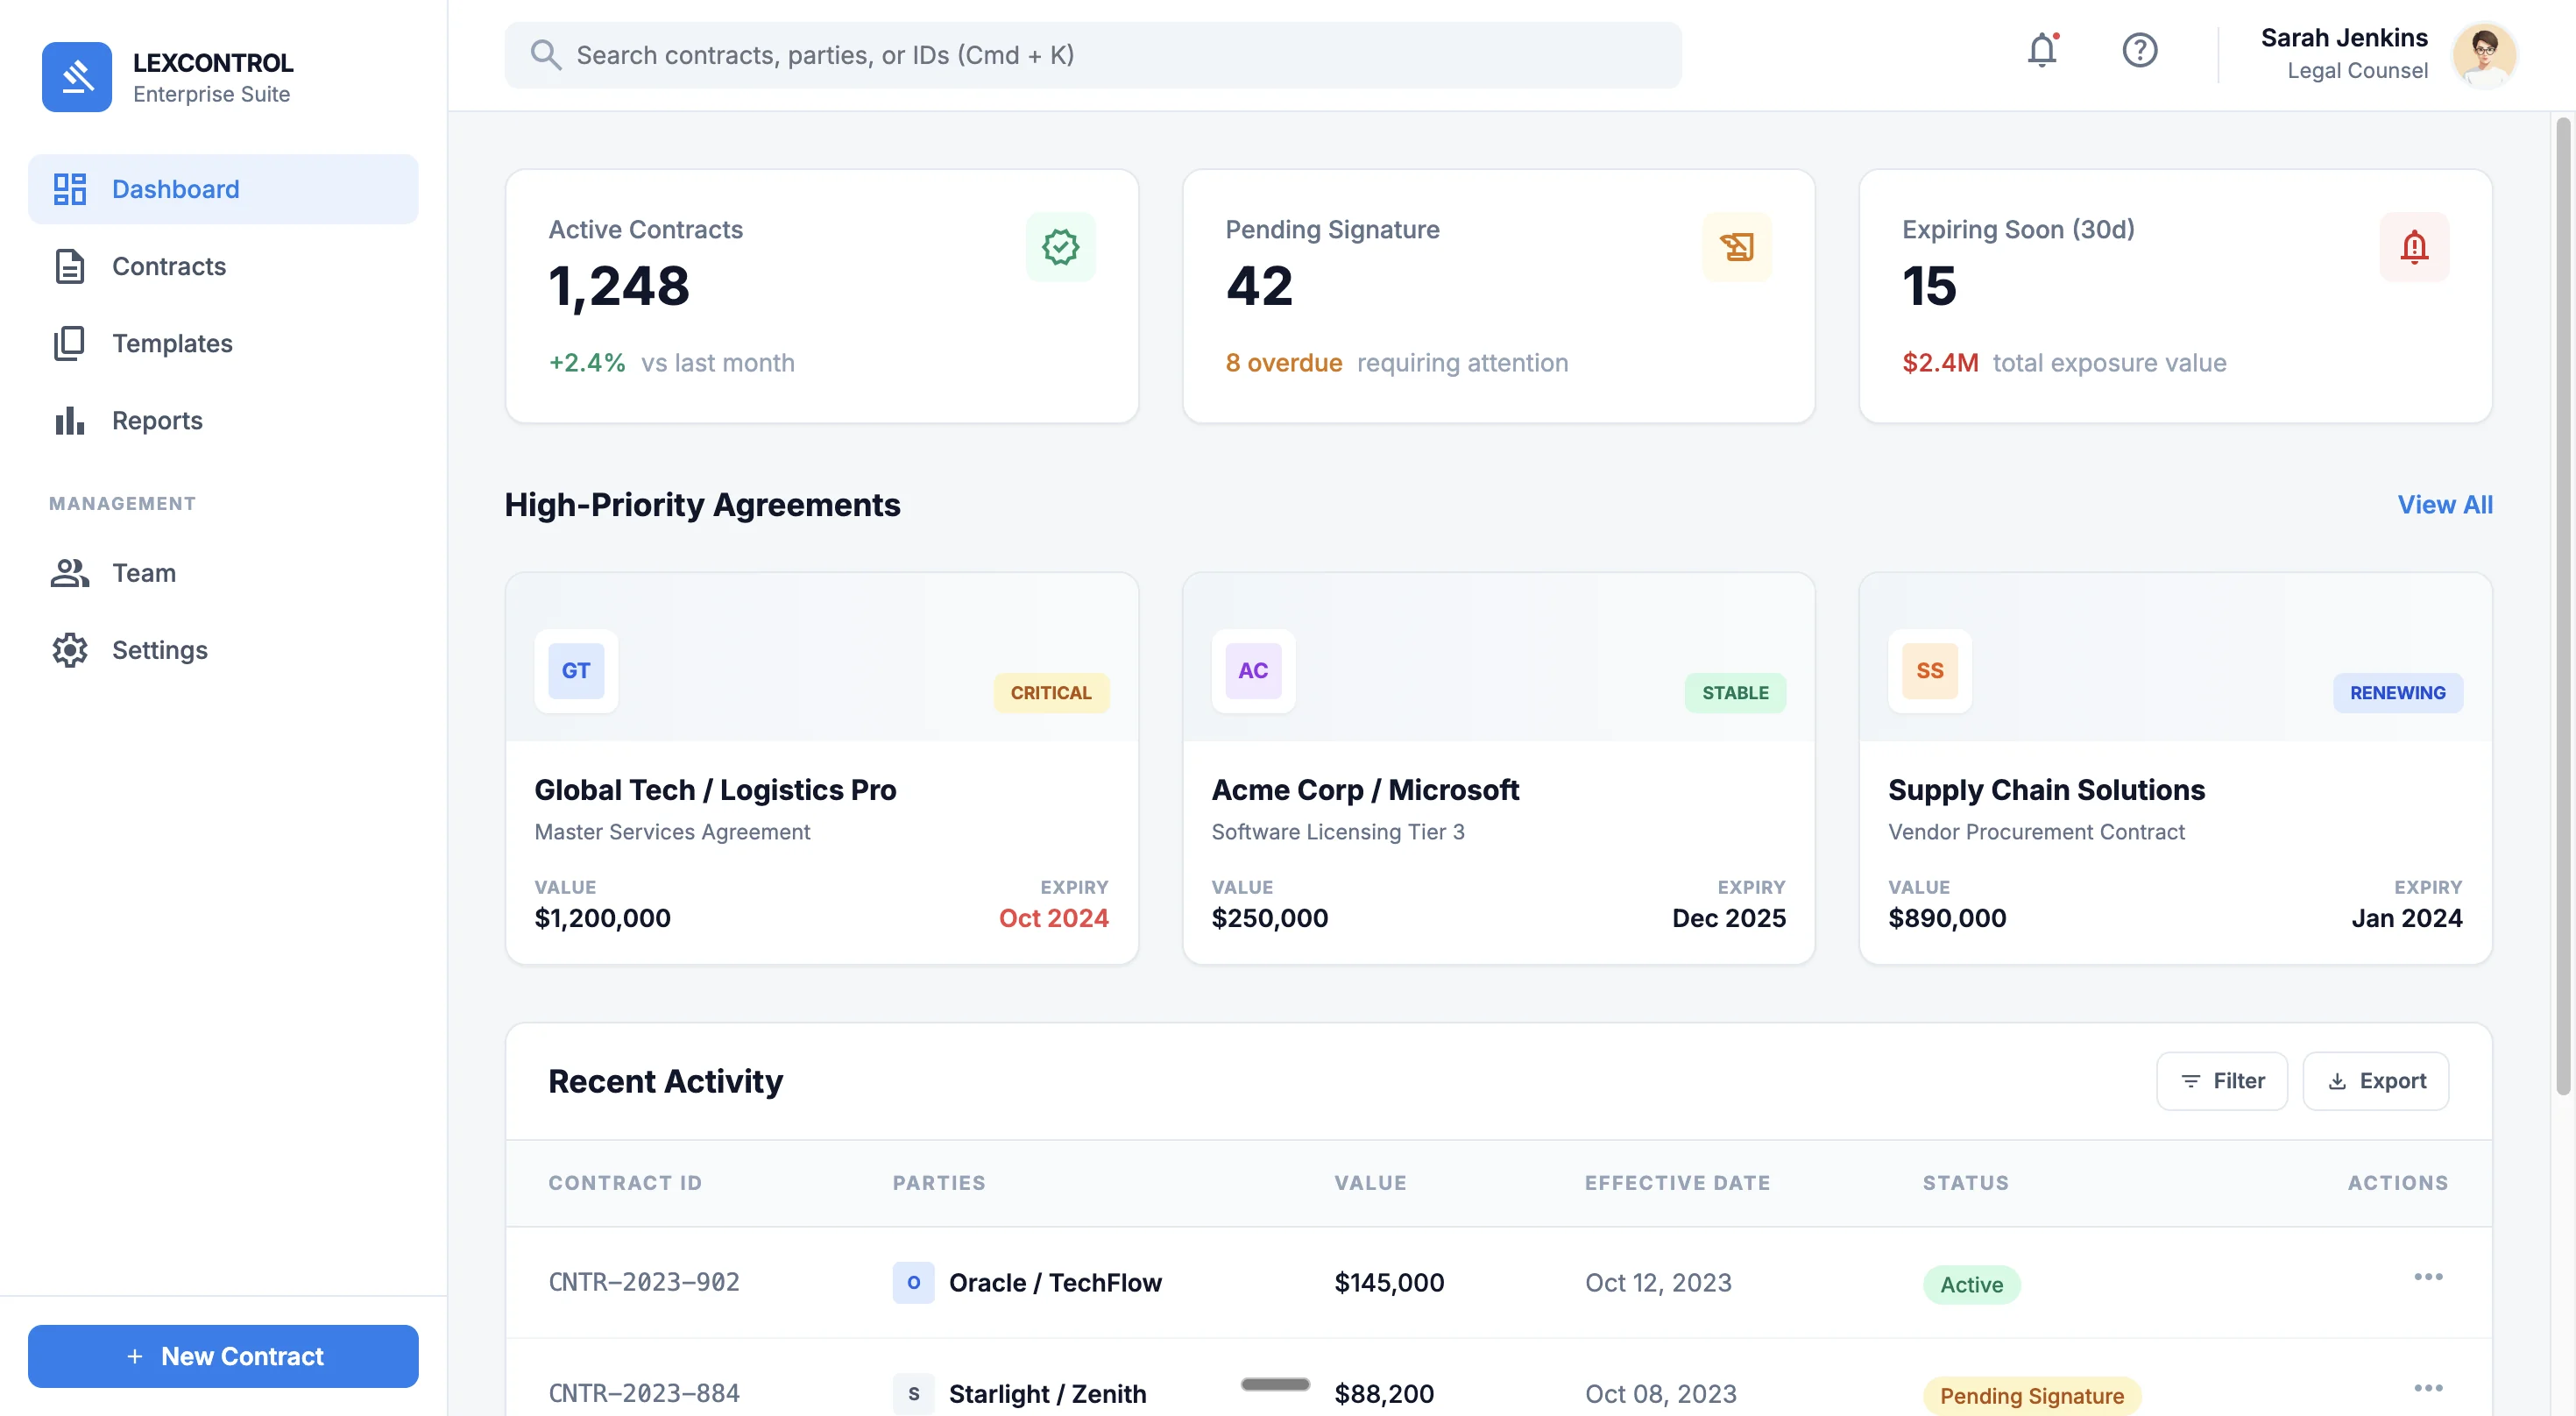Create a New Contract

coord(223,1356)
